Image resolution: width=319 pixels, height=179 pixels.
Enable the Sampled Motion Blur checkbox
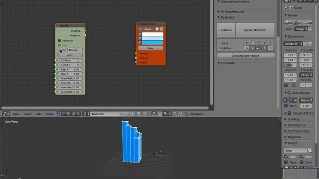click(x=290, y=113)
